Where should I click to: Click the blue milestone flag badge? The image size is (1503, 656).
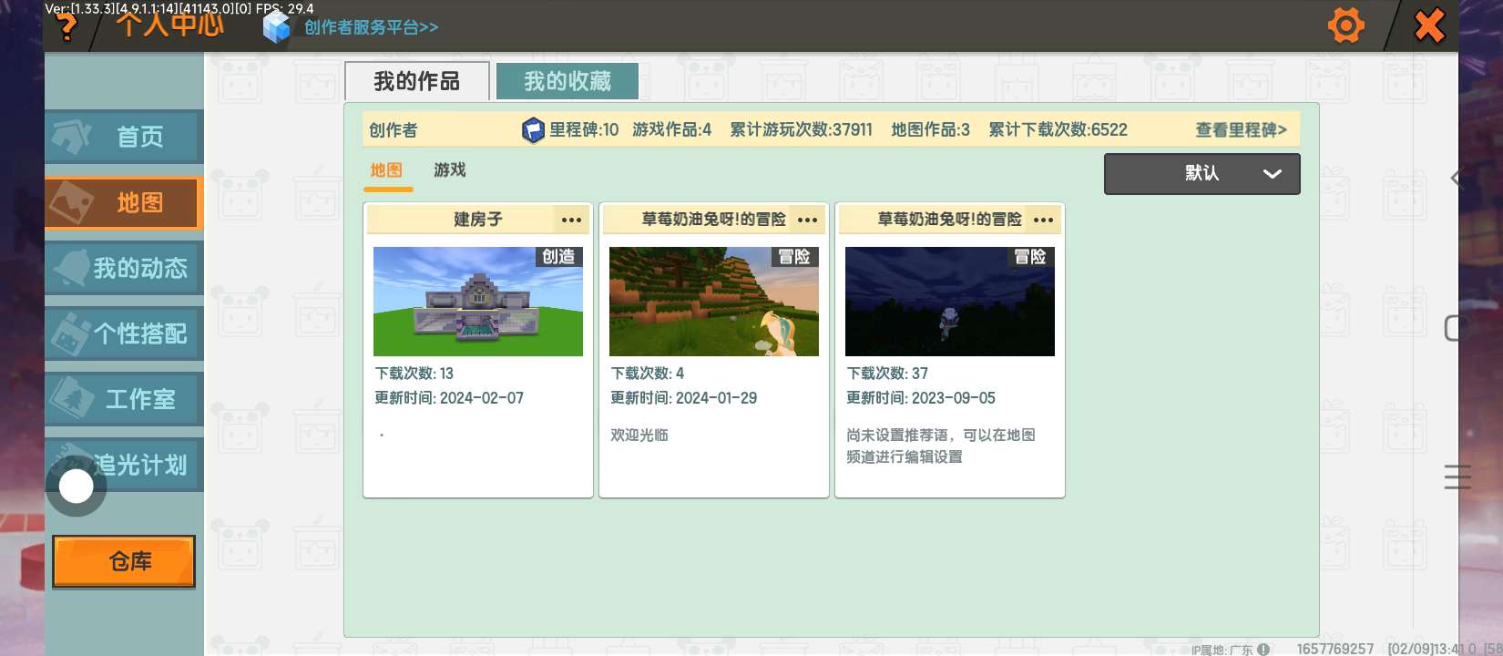pos(533,130)
